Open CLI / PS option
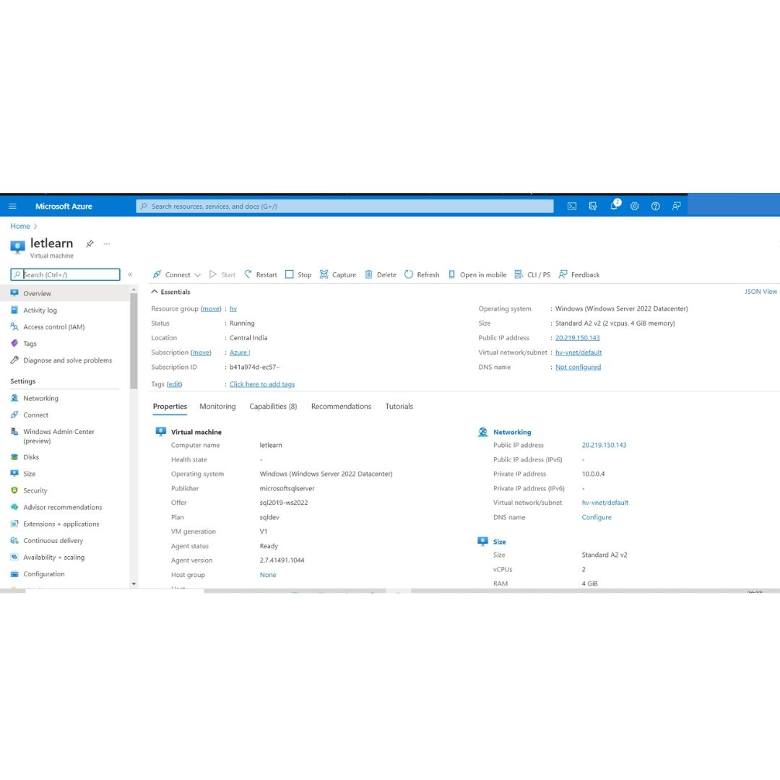Viewport: 780px width, 780px height. tap(532, 274)
